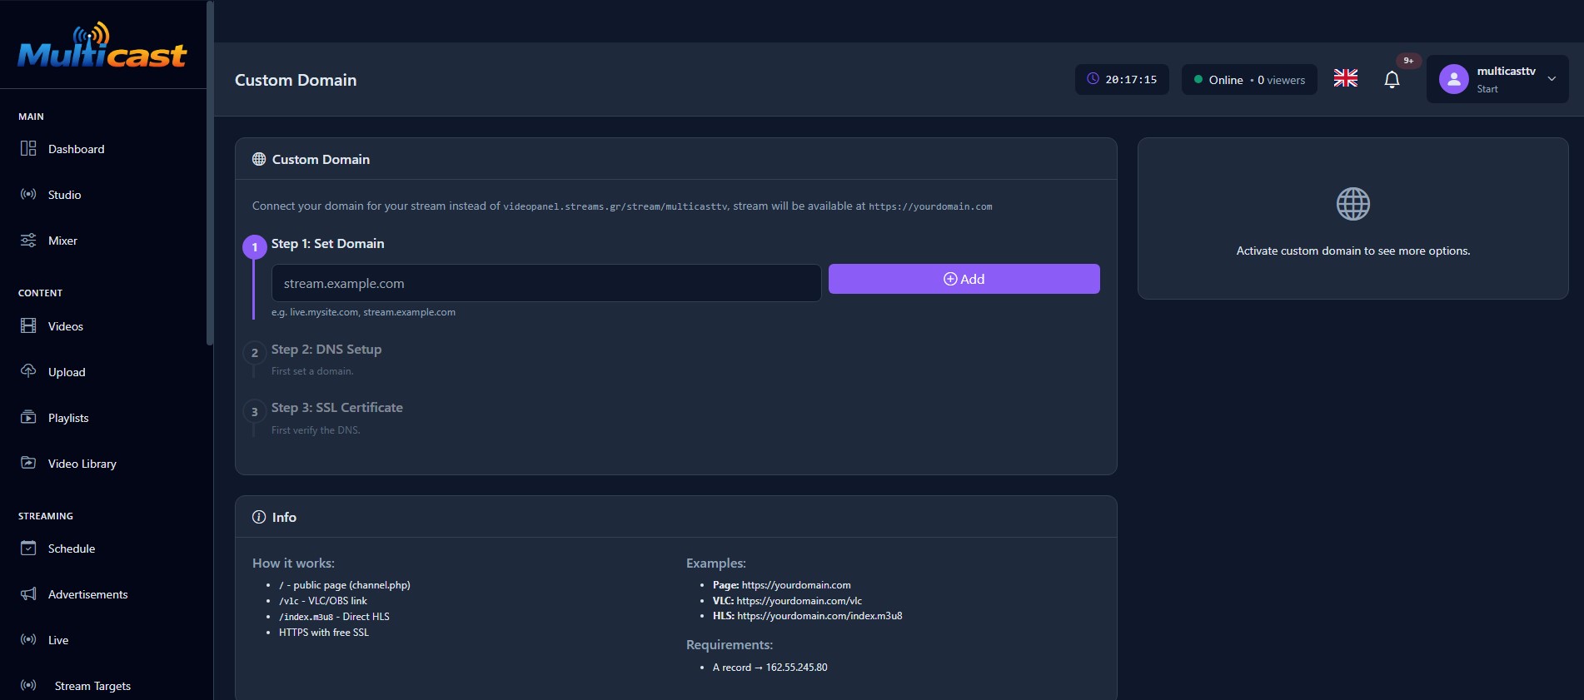
Task: Click 'Activate custom domain to see more options.'
Action: pyautogui.click(x=1353, y=251)
